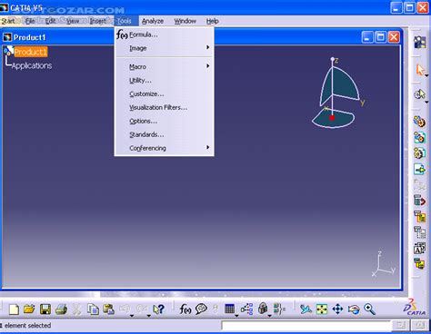Click the xyz axis triad at viewport corner

[x=384, y=264]
